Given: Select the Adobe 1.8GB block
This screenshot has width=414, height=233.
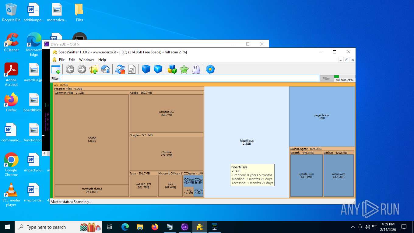Looking at the screenshot, I should click(x=92, y=139).
